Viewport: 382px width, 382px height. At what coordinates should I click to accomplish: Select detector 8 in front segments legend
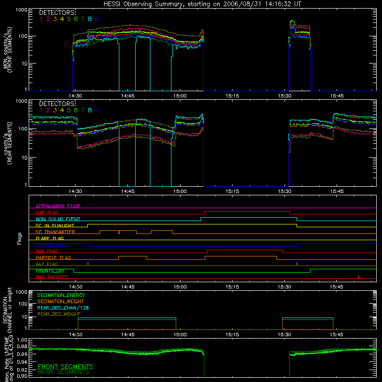[90, 19]
